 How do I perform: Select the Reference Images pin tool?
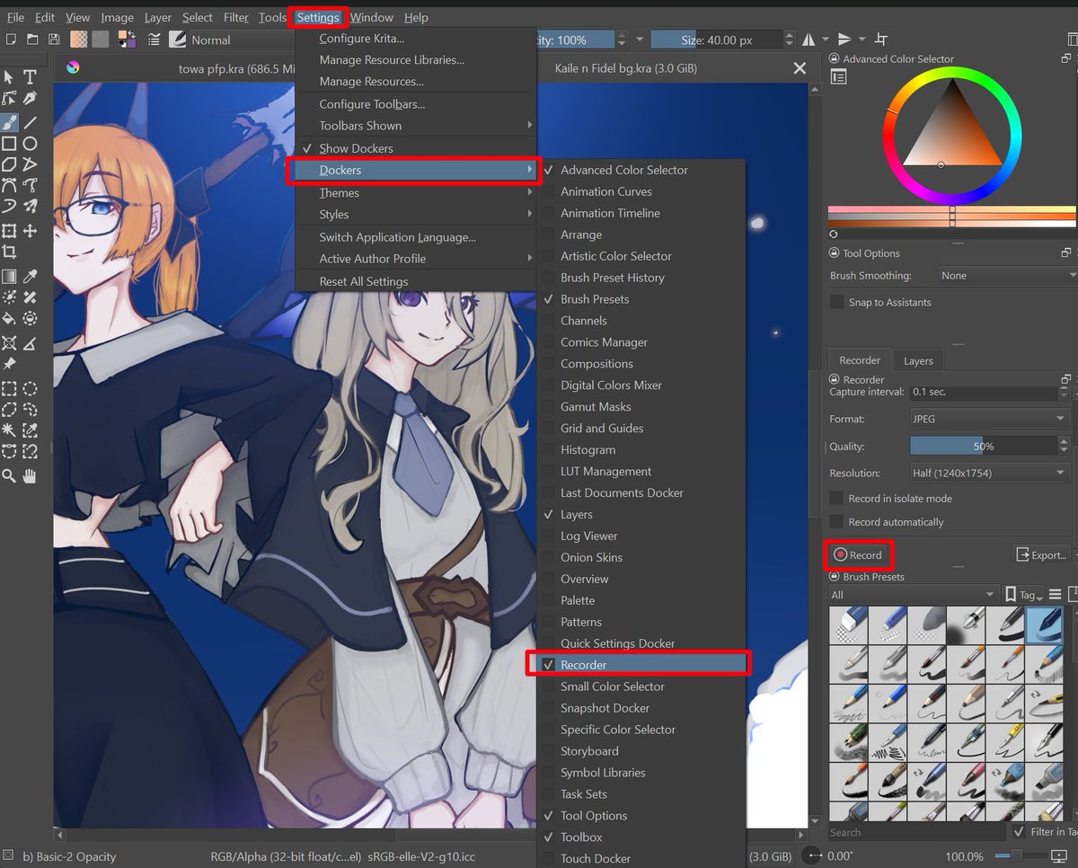(9, 364)
